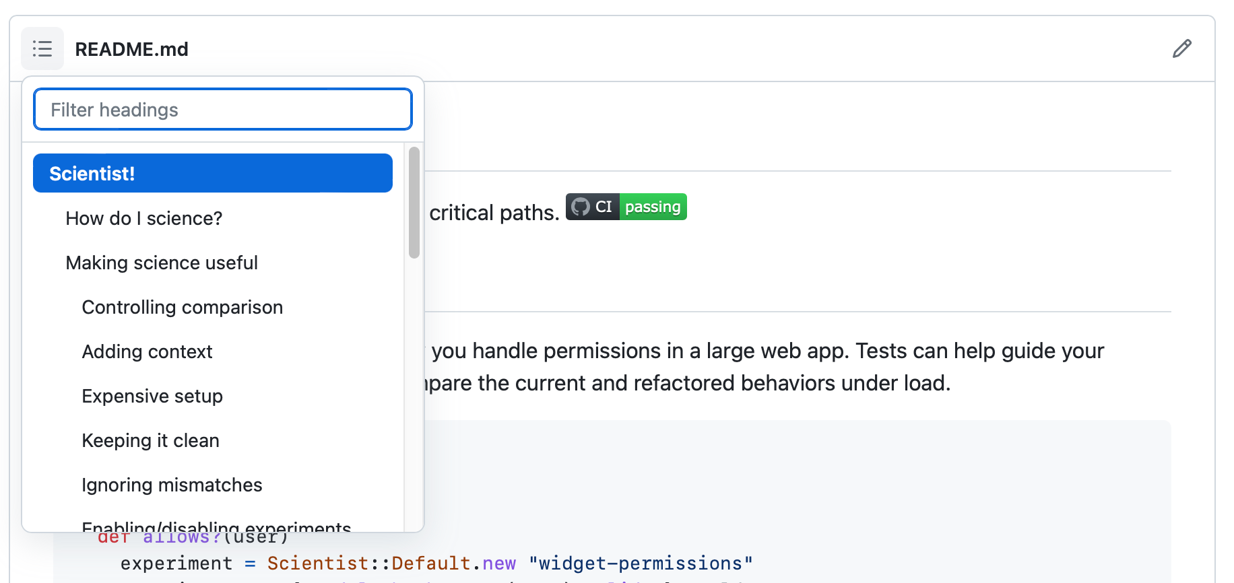Image resolution: width=1234 pixels, height=583 pixels.
Task: Click the README.md file title
Action: pyautogui.click(x=131, y=49)
